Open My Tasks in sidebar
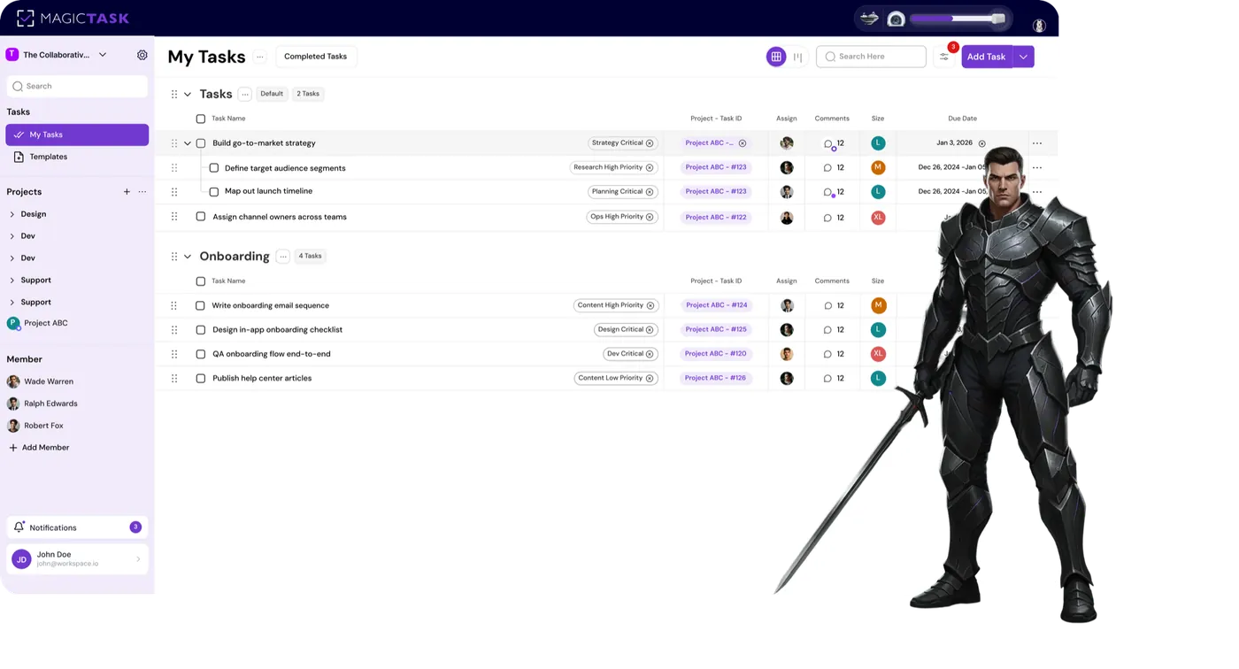 tap(77, 135)
